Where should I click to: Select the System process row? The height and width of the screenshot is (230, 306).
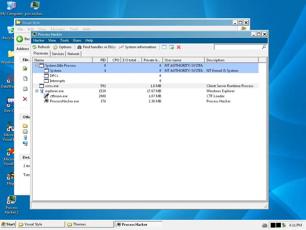tap(146, 71)
